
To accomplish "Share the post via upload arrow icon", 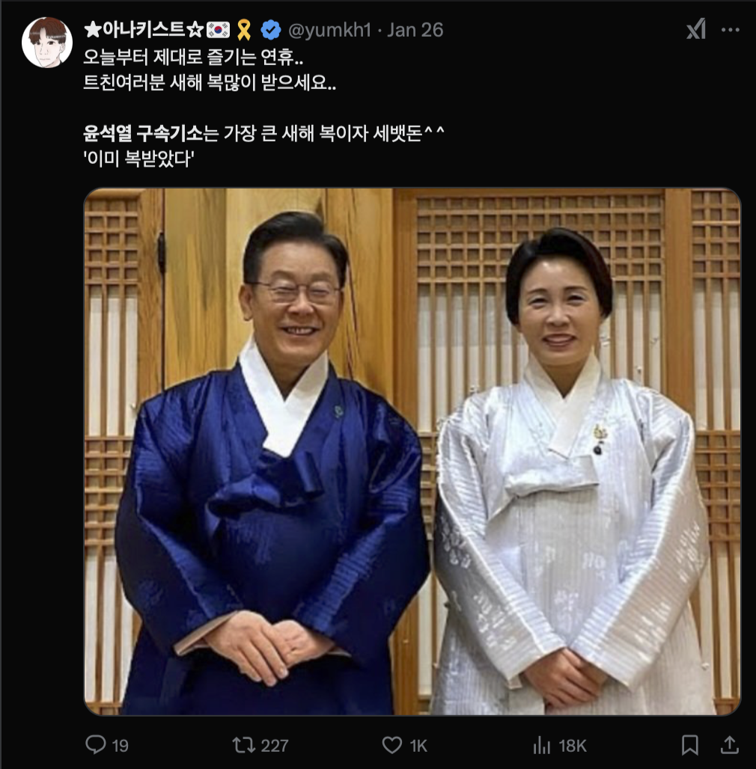I will pyautogui.click(x=730, y=745).
